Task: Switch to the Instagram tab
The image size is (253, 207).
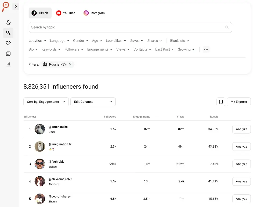Action: [x=94, y=13]
